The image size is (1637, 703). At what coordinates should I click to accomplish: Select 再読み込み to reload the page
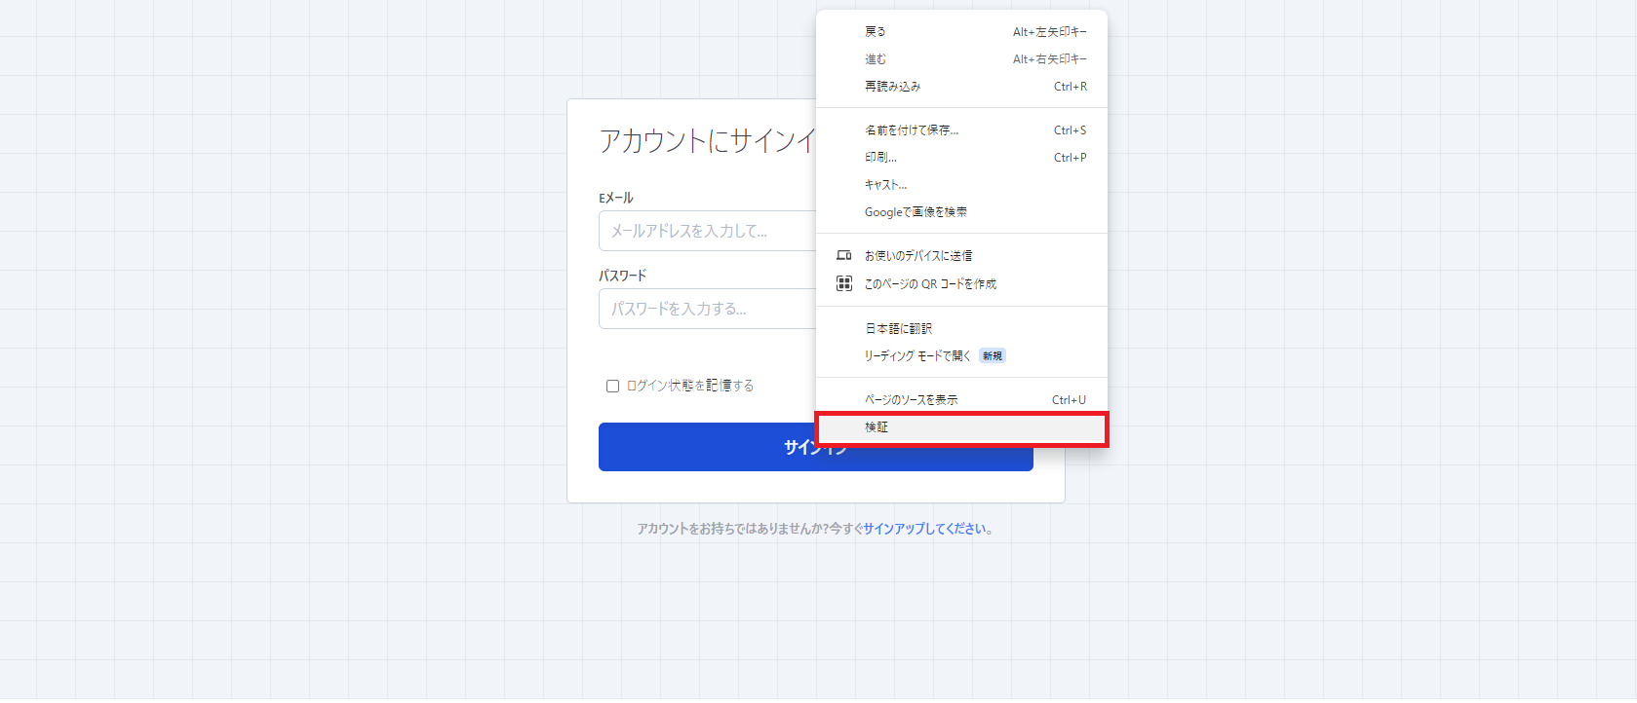pyautogui.click(x=961, y=87)
